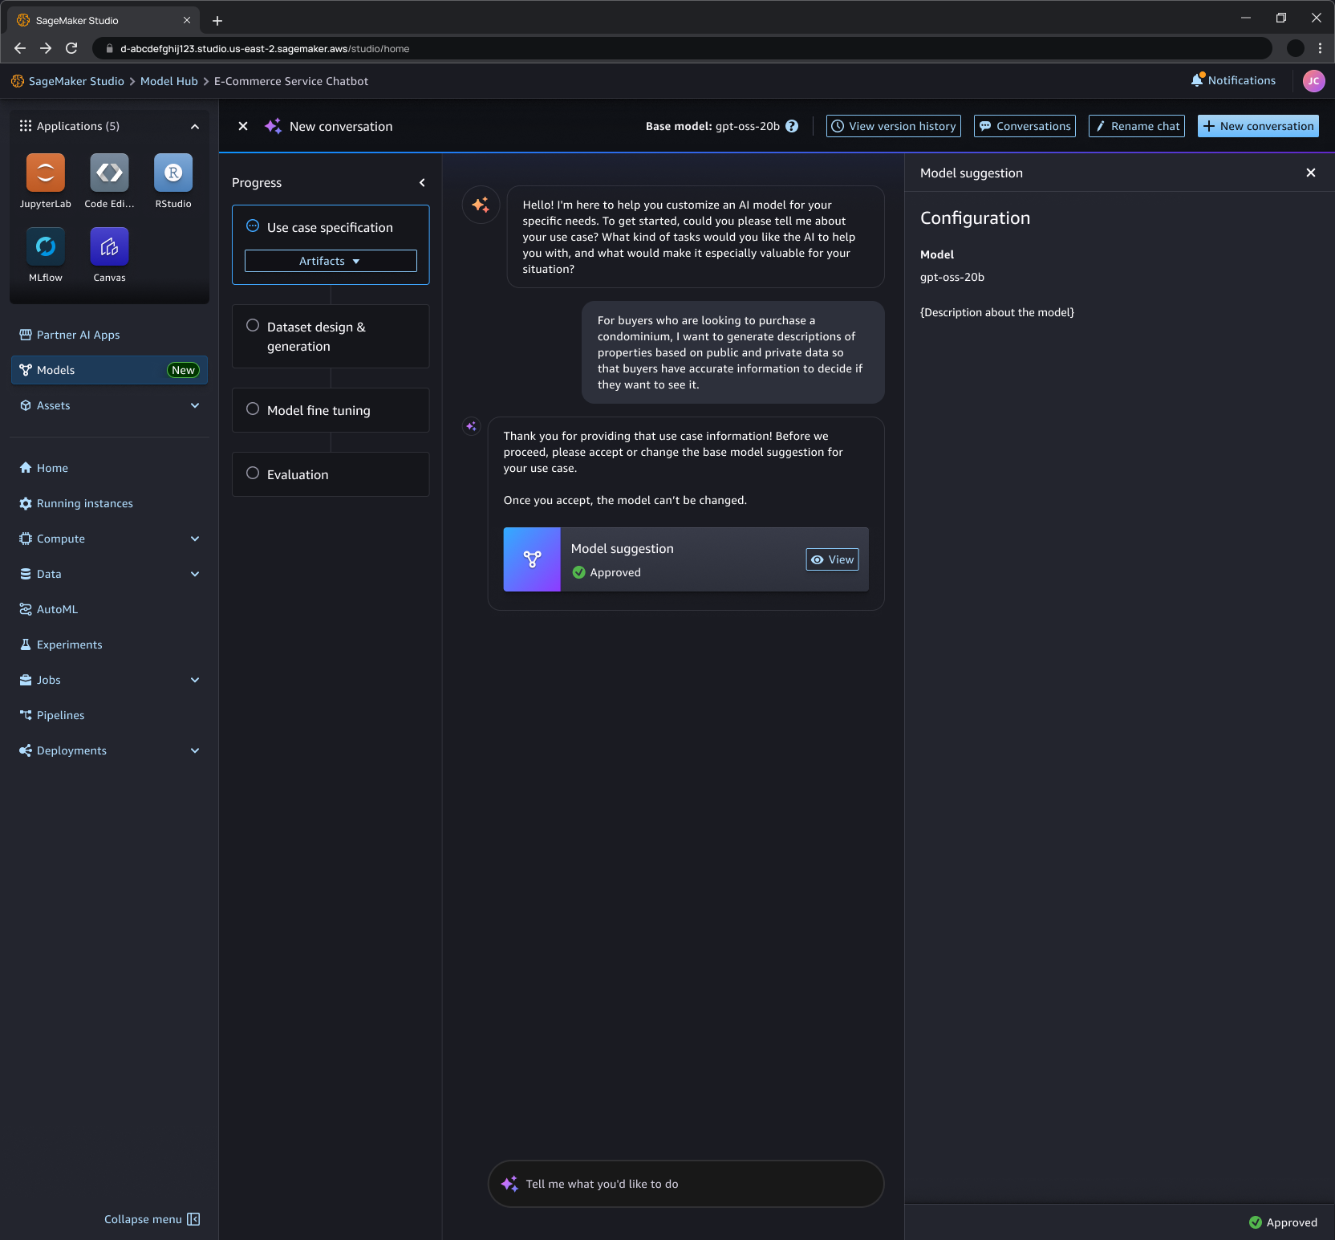This screenshot has height=1240, width=1335.
Task: Open the JupyterLab application
Action: click(x=45, y=173)
